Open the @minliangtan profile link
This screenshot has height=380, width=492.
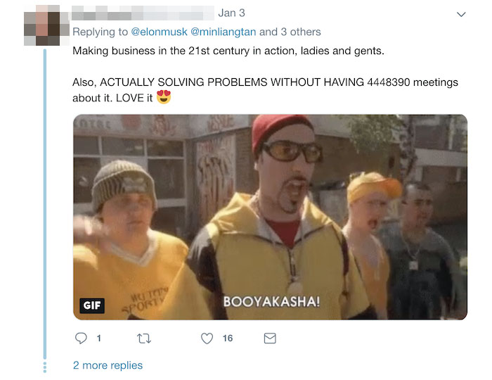223,32
